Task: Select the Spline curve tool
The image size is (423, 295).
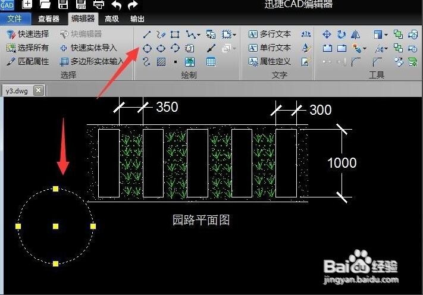Action: (146, 62)
